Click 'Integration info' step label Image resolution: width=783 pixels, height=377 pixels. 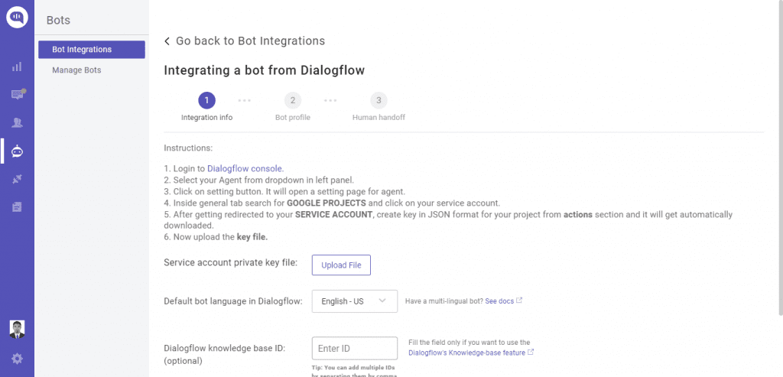(206, 118)
